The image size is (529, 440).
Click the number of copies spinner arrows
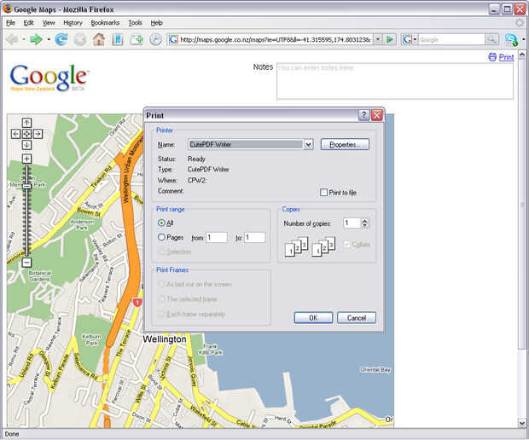(364, 223)
